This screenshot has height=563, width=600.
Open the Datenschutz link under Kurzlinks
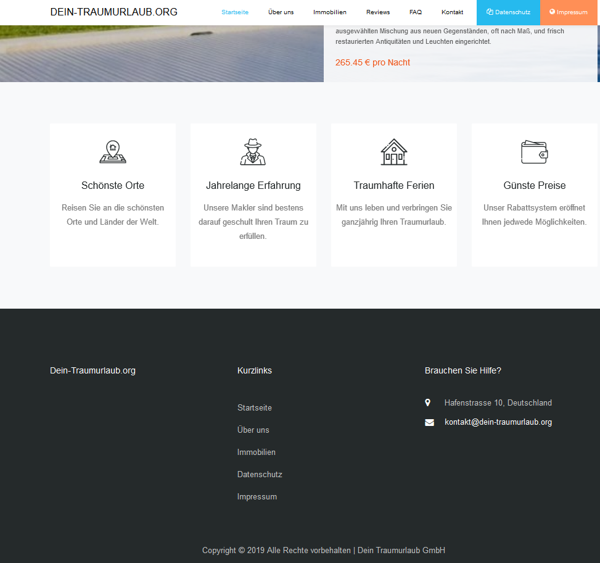point(260,475)
